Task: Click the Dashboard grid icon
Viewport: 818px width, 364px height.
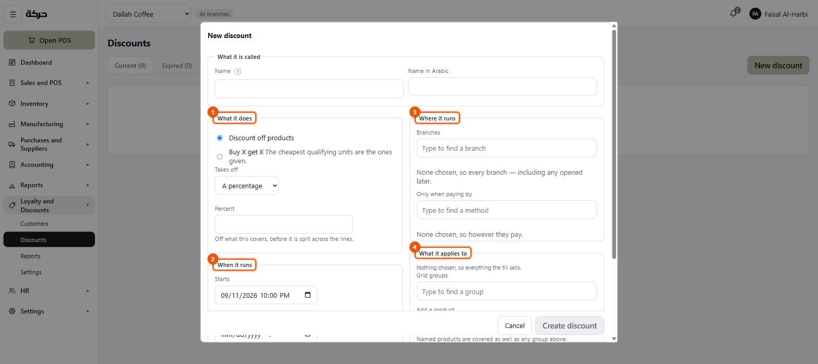Action: pyautogui.click(x=12, y=63)
